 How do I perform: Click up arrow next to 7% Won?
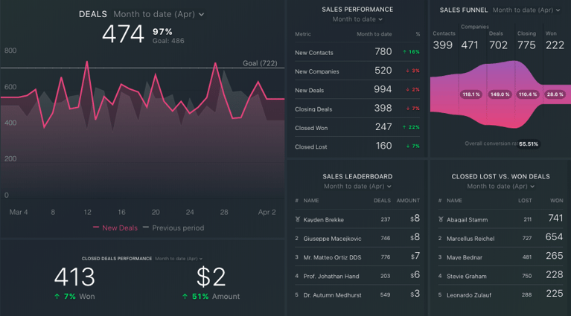(57, 297)
